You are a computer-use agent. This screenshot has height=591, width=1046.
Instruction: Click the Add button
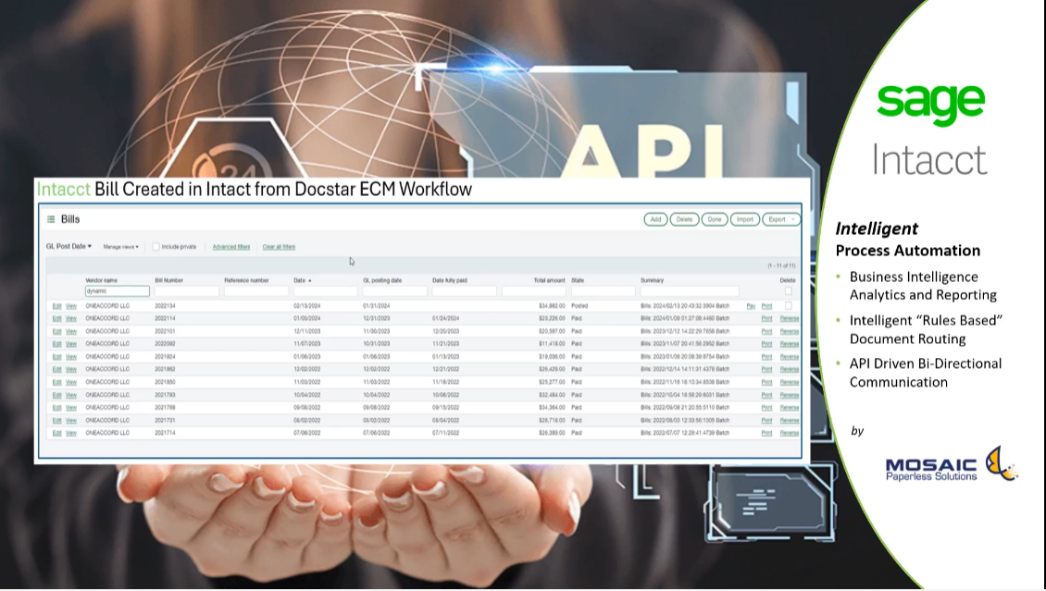click(655, 219)
